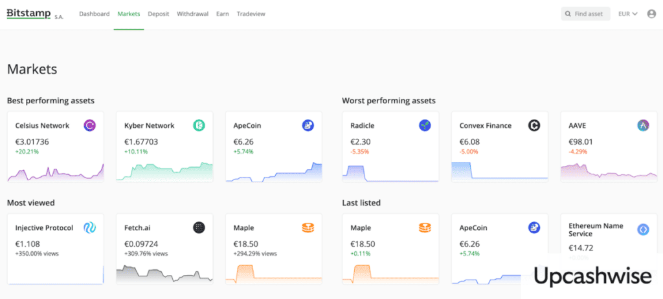The height and width of the screenshot is (299, 663).
Task: Go to the Deposit page
Action: click(158, 14)
